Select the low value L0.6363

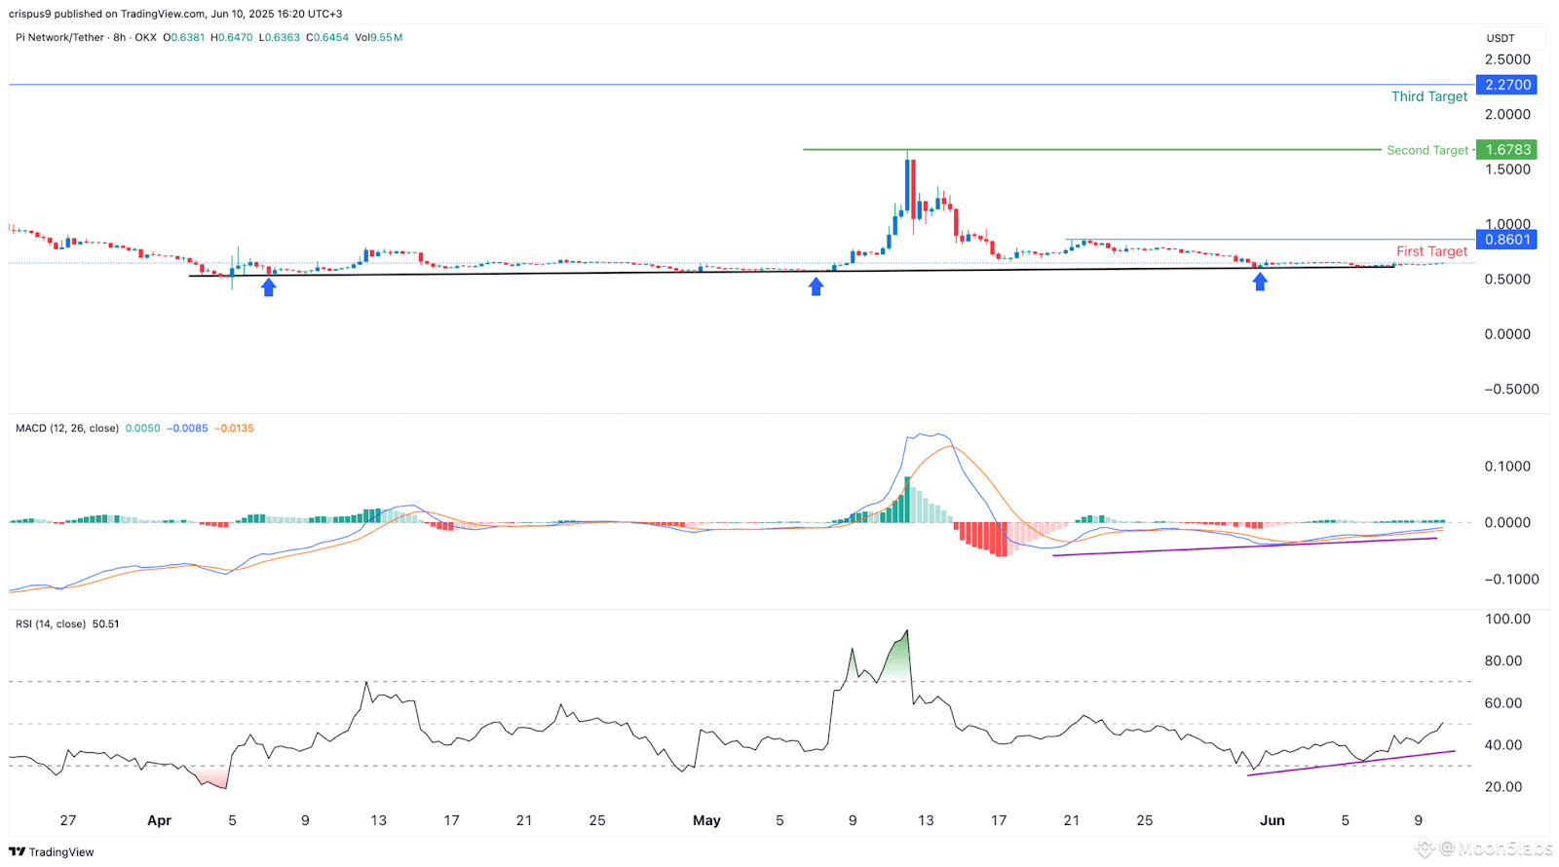[x=279, y=37]
